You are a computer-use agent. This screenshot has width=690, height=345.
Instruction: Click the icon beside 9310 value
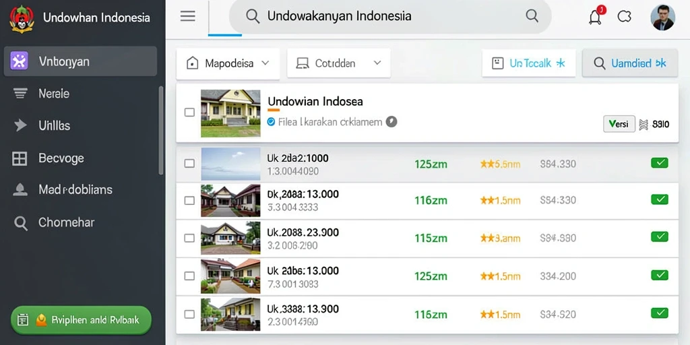[644, 125]
